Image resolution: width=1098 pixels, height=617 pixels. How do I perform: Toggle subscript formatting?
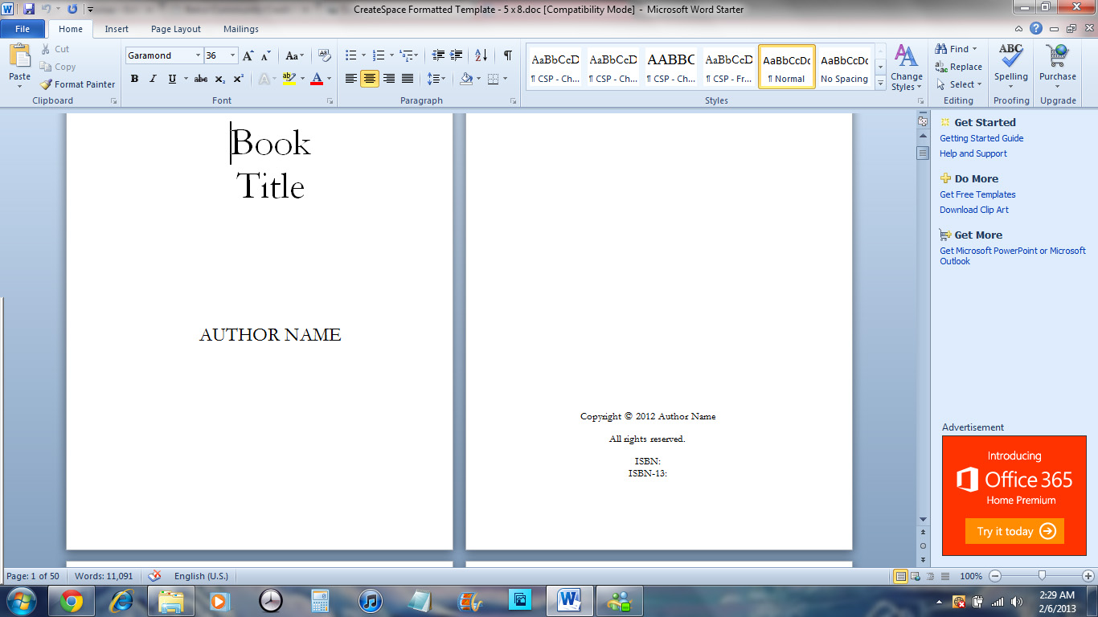pos(220,79)
